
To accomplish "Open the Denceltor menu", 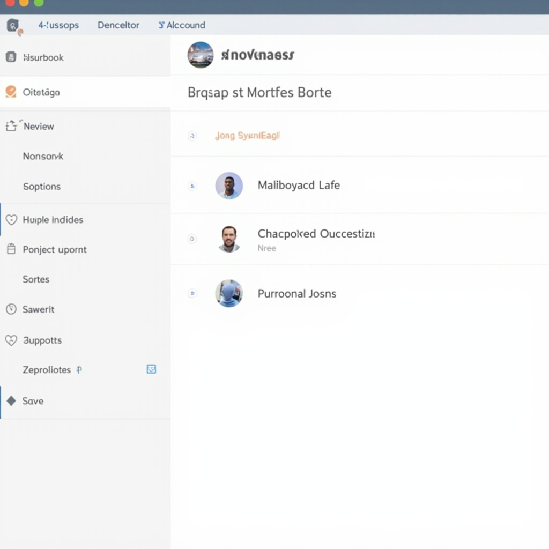I will [118, 25].
